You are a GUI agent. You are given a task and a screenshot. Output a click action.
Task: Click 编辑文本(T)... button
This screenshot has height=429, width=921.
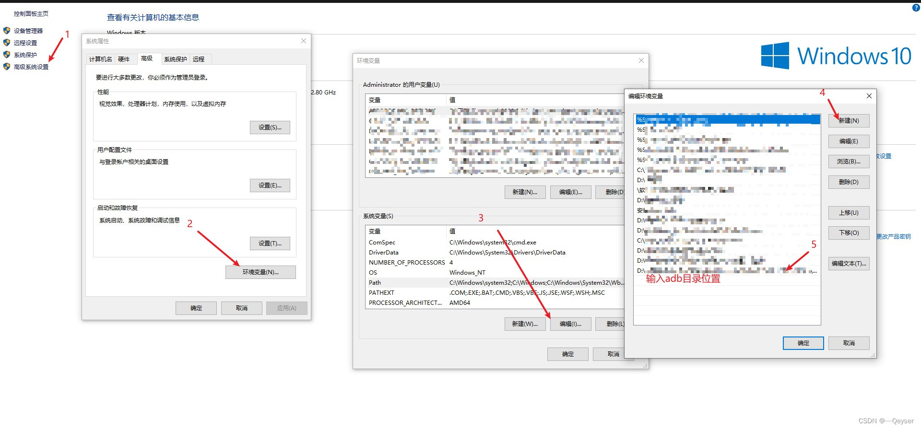tap(849, 264)
